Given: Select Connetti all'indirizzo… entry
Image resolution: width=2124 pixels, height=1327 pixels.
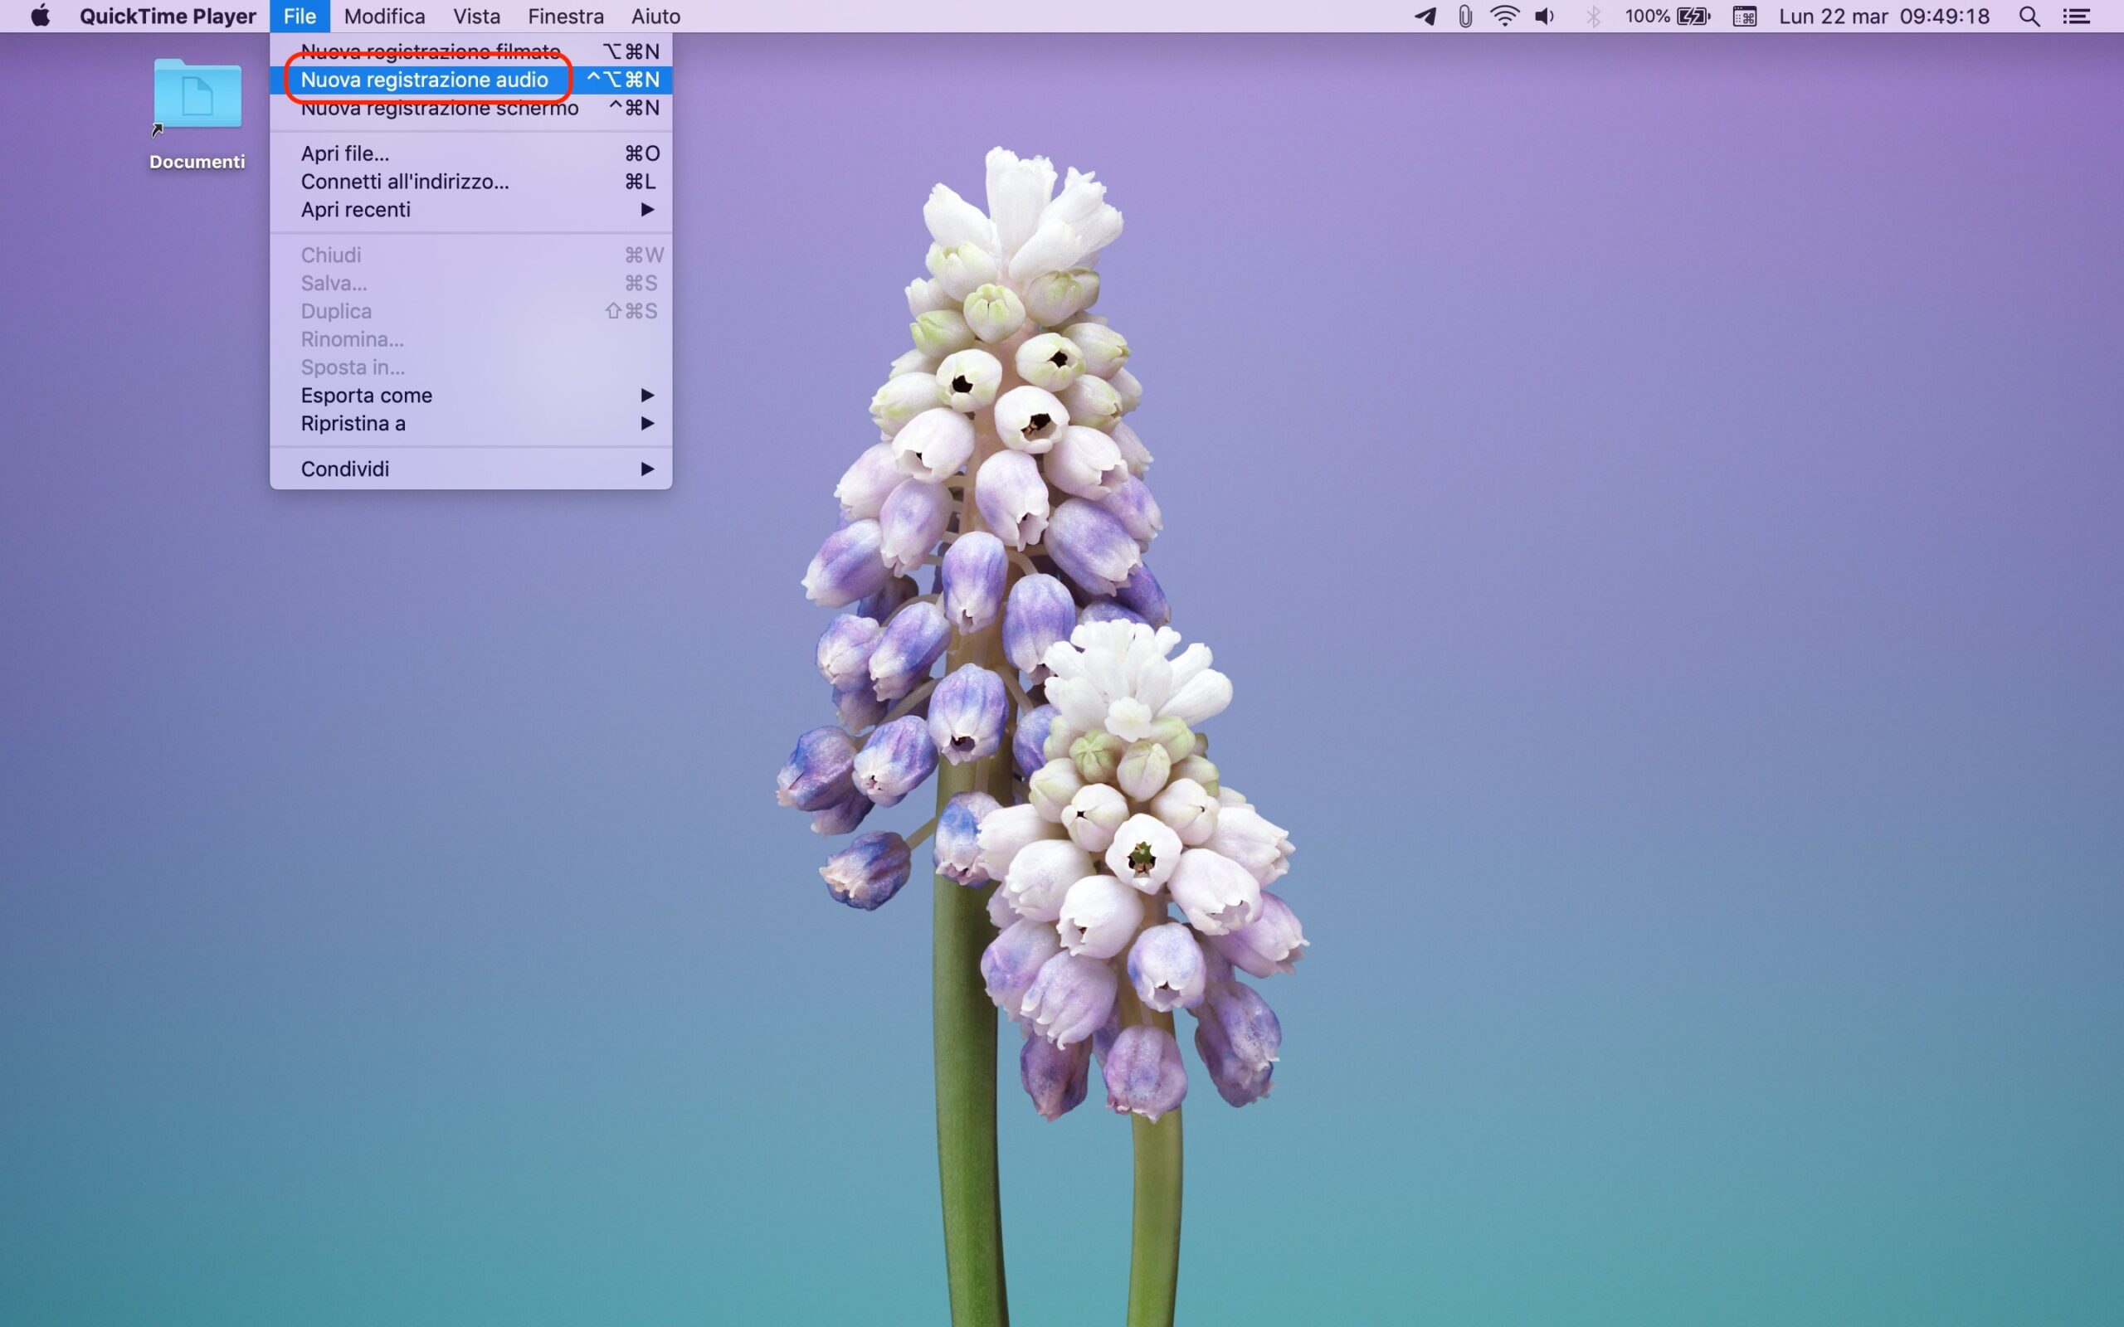Looking at the screenshot, I should click(405, 182).
